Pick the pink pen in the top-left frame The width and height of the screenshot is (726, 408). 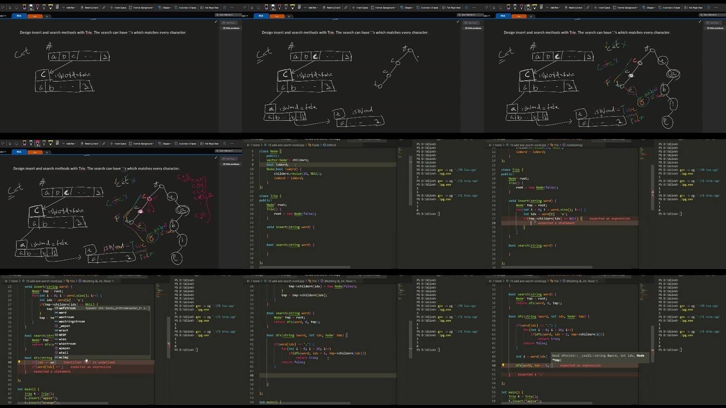point(38,7)
